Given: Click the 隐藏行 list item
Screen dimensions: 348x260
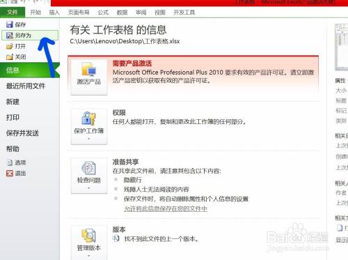Looking at the screenshot, I should click(x=132, y=180).
